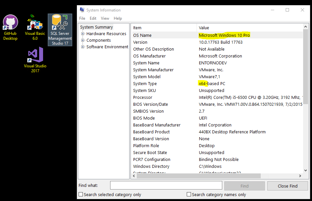The image size is (312, 201).
Task: Select the BIOS Mode row
Action: tap(218, 118)
